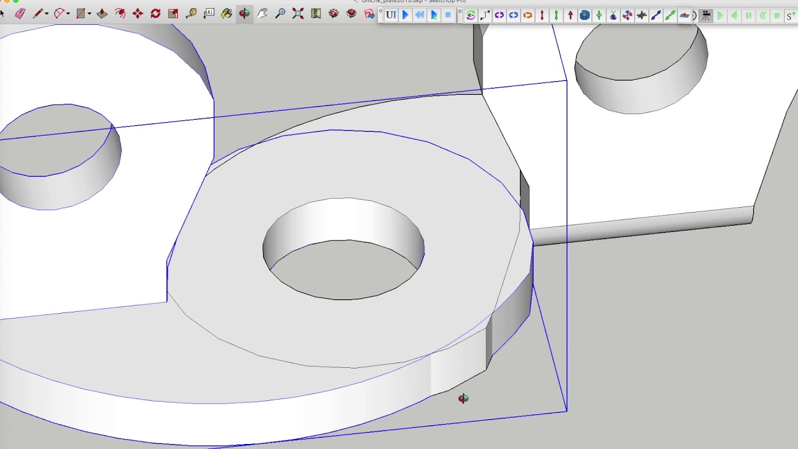Viewport: 798px width, 449px height.
Task: Select the Eraser tool
Action: pos(20,13)
